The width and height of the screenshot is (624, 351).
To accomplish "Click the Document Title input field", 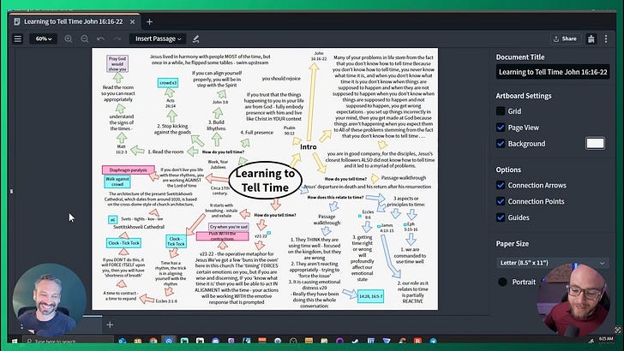I will coord(552,72).
